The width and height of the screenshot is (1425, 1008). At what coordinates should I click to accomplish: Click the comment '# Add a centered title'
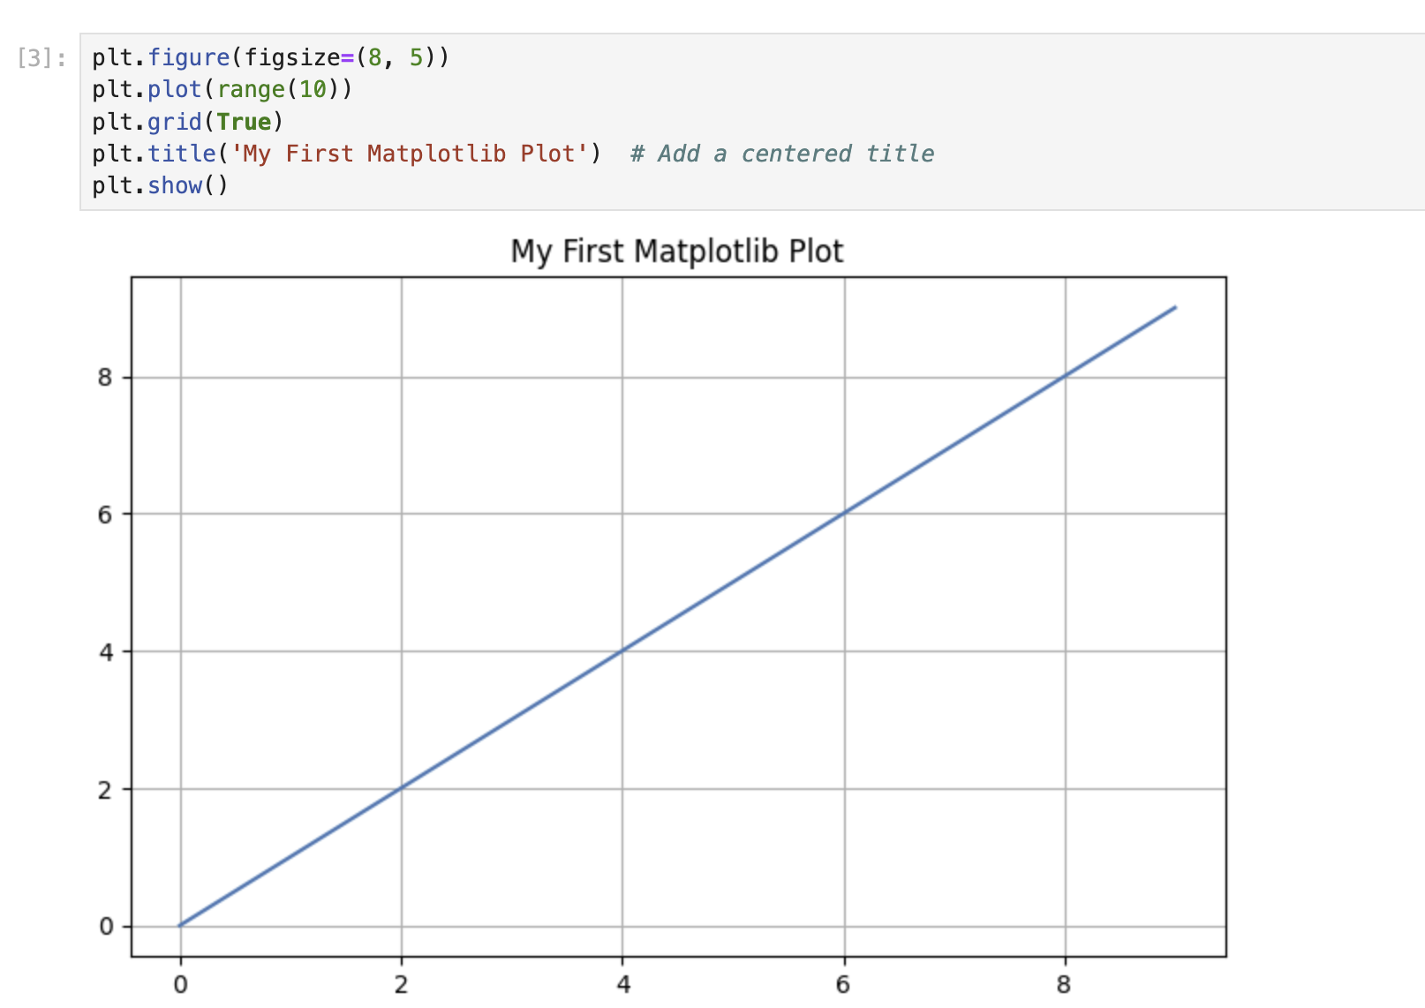coord(781,153)
